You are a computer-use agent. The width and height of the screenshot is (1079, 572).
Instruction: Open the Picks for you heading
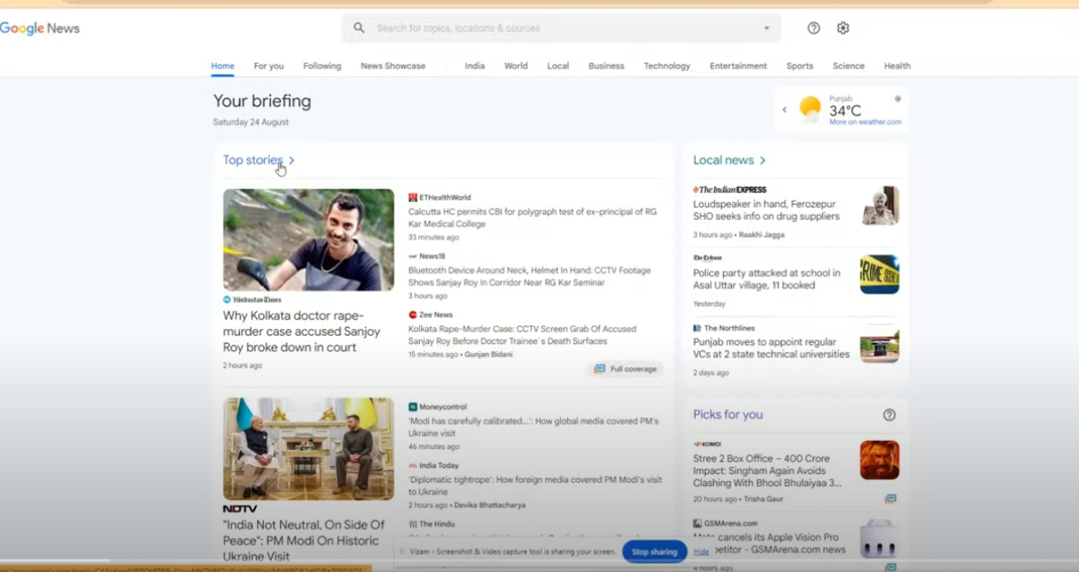(x=728, y=415)
